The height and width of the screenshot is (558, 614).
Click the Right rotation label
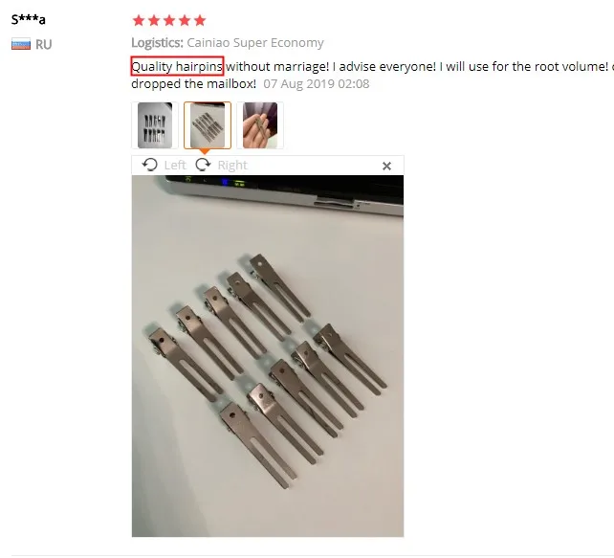232,166
